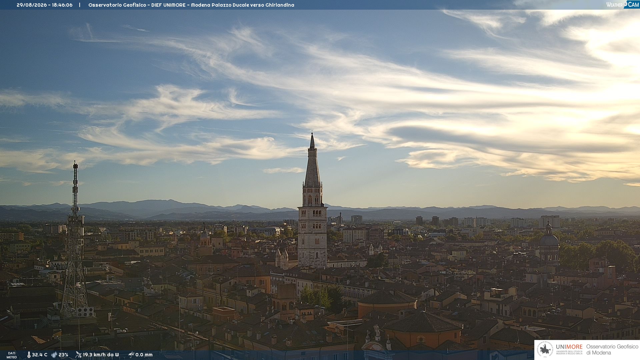Click the UNIMORE wordmark text

569,347
